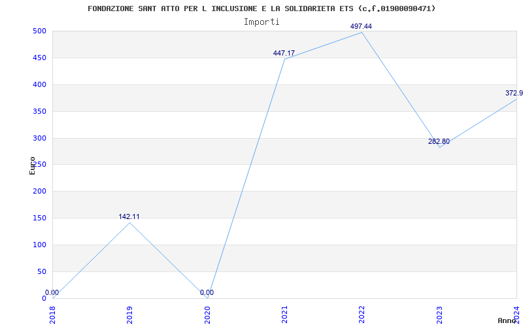Select the 2024 x-axis year label
523x327 pixels.
(516, 315)
